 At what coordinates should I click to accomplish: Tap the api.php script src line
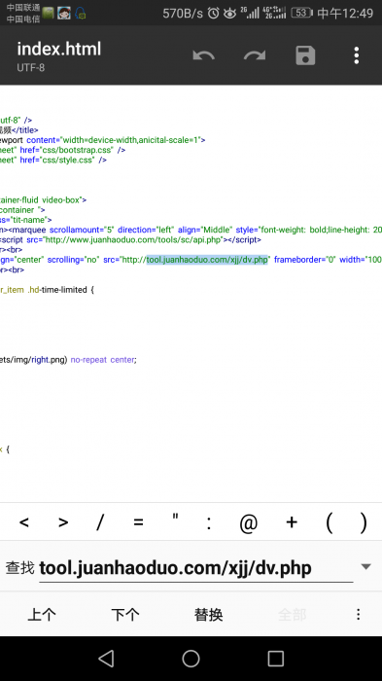pyautogui.click(x=130, y=239)
